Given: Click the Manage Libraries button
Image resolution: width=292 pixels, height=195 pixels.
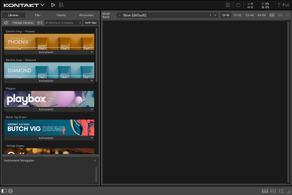Looking at the screenshot, I should (23, 23).
